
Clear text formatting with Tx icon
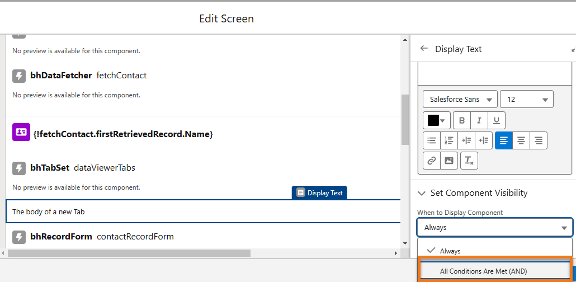click(469, 160)
